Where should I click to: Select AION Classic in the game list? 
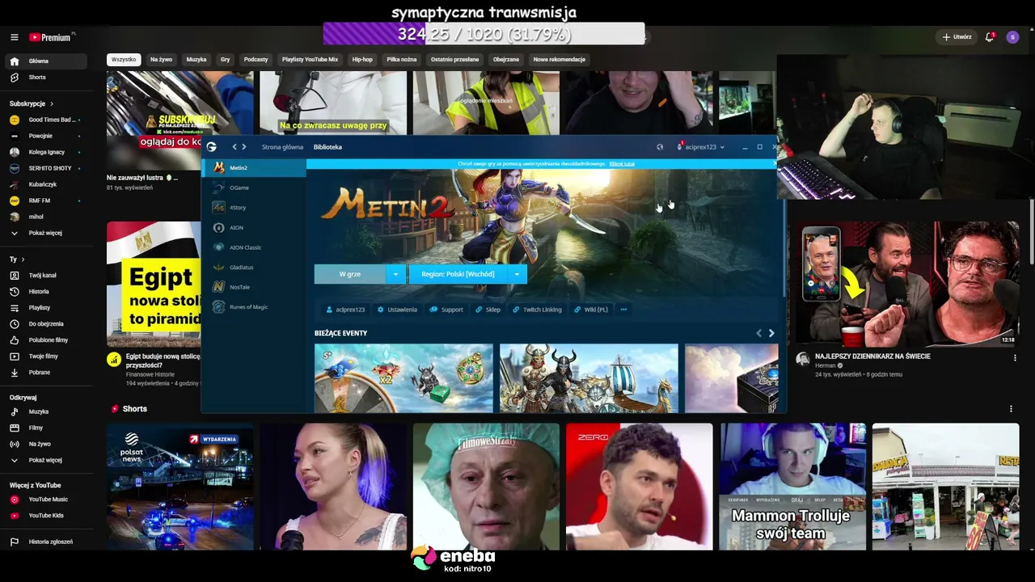click(x=254, y=247)
